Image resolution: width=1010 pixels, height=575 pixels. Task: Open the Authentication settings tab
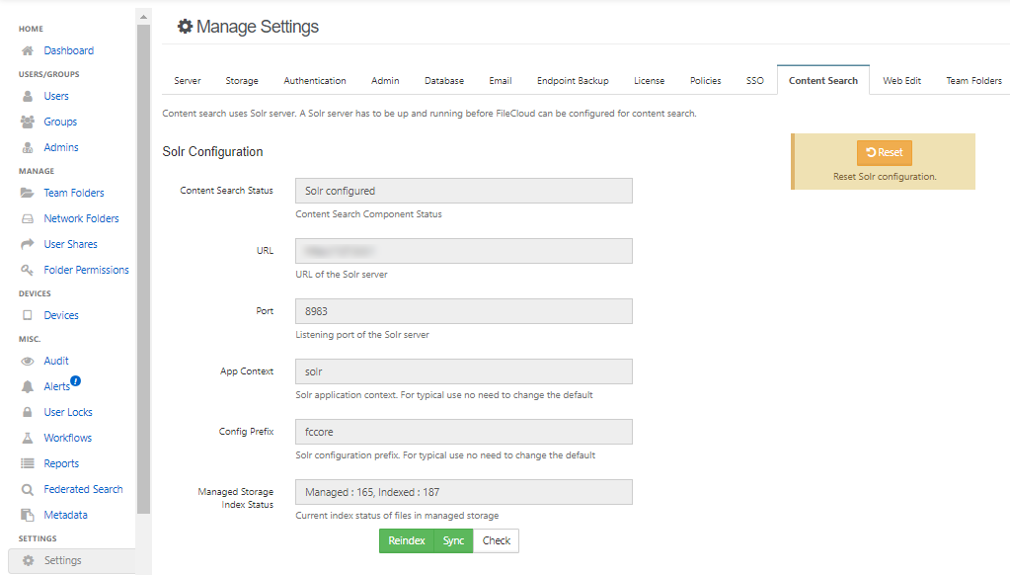point(314,81)
